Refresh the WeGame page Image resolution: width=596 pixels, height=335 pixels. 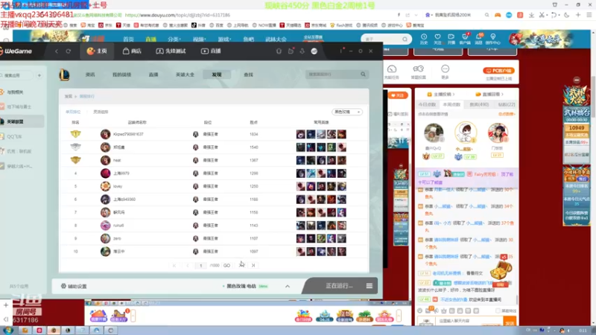(x=69, y=51)
